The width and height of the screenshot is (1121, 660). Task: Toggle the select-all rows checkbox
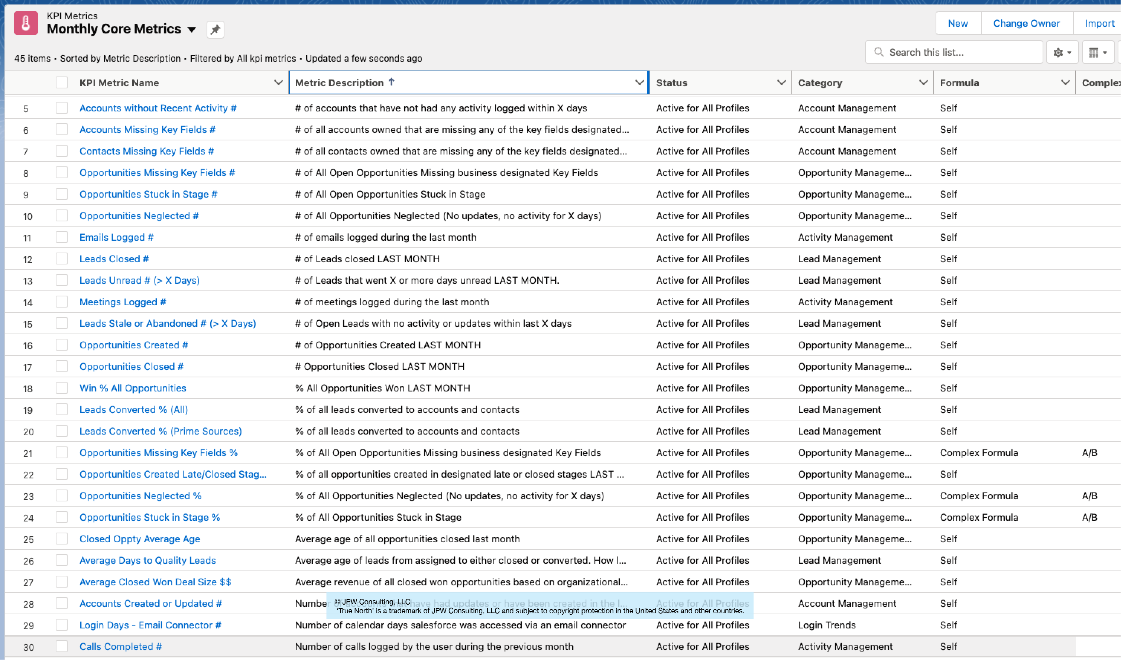click(x=62, y=83)
